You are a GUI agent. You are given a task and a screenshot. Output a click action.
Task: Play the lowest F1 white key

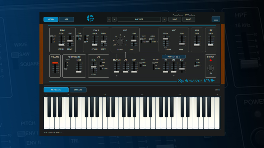click(46, 123)
